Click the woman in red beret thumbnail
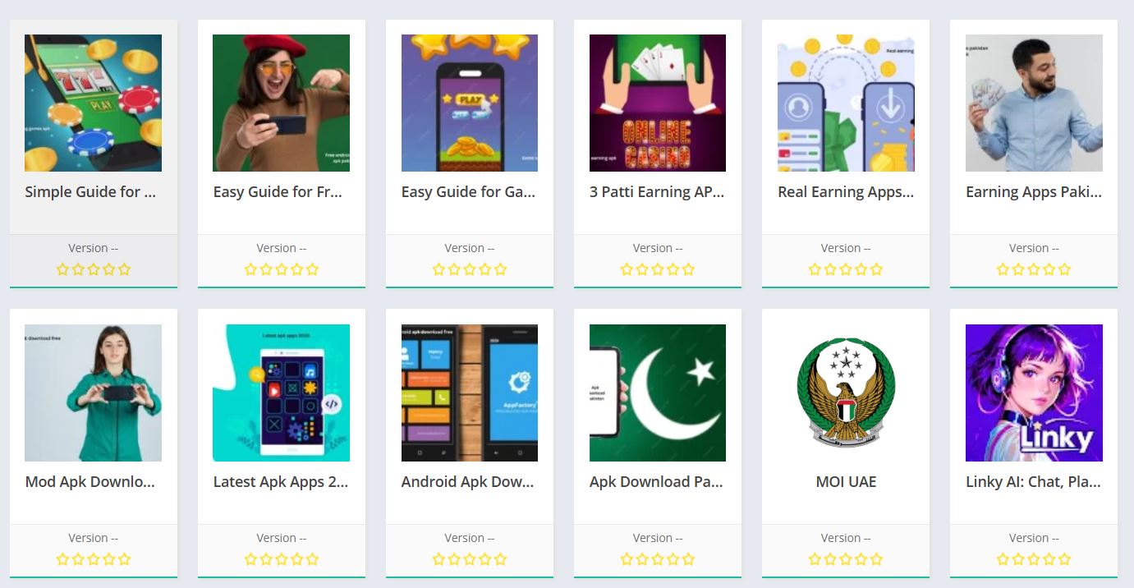The height and width of the screenshot is (588, 1134). (281, 103)
